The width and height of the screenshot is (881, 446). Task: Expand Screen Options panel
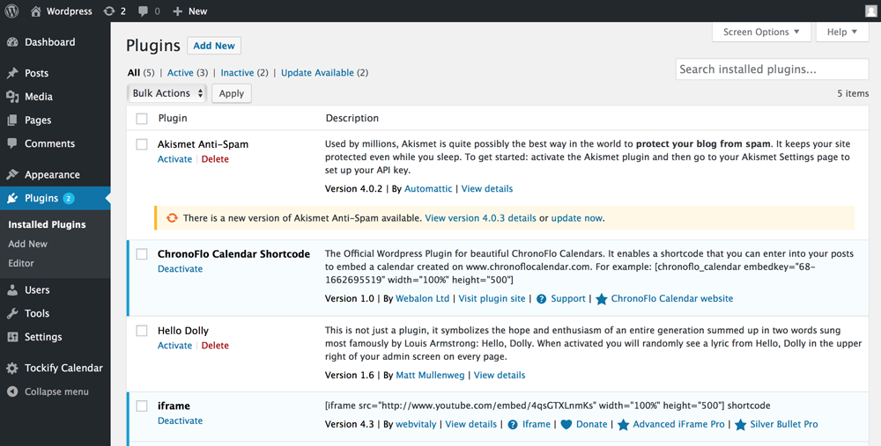pyautogui.click(x=761, y=32)
